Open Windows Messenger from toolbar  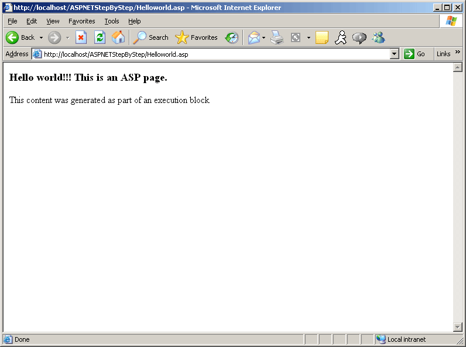pyautogui.click(x=379, y=37)
